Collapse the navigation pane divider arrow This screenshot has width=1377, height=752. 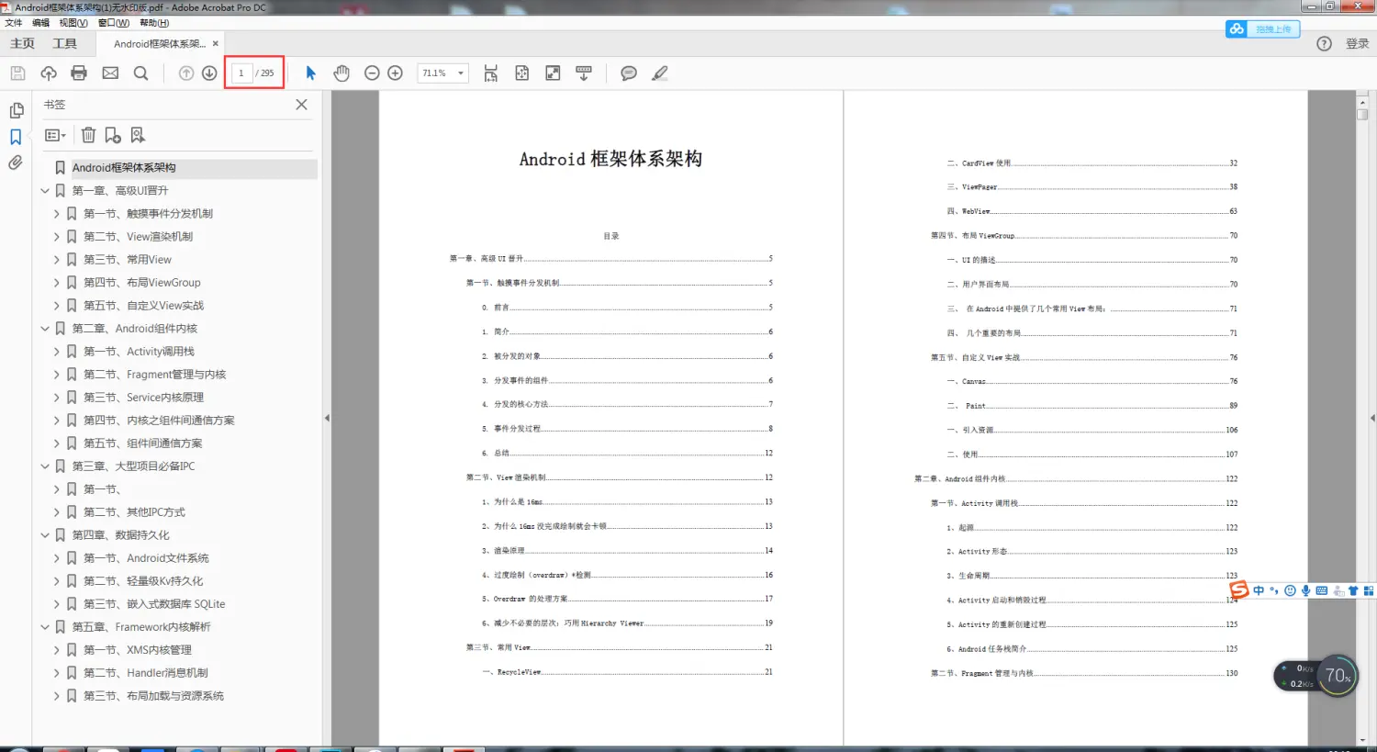pyautogui.click(x=327, y=418)
